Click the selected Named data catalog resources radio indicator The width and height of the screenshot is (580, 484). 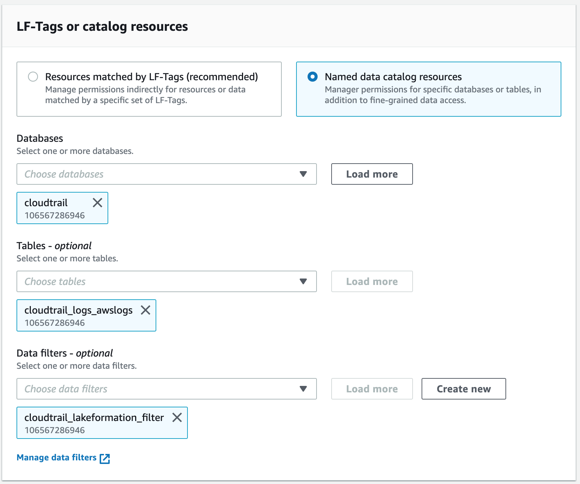pos(312,77)
